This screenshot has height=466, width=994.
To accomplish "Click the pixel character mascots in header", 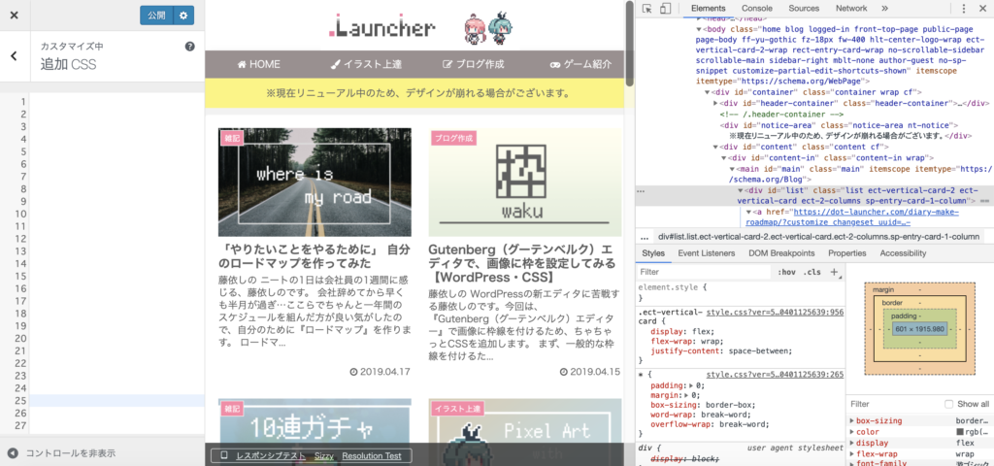I will pos(489,26).
